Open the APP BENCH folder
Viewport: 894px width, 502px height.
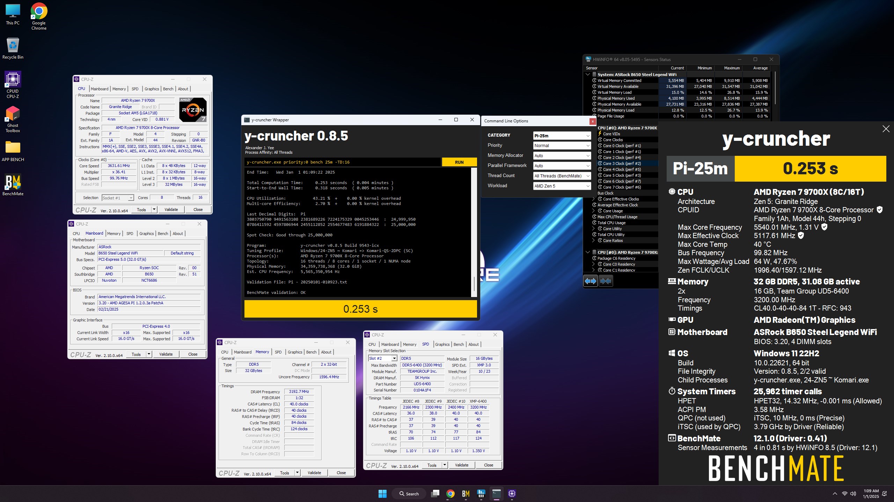tap(13, 151)
